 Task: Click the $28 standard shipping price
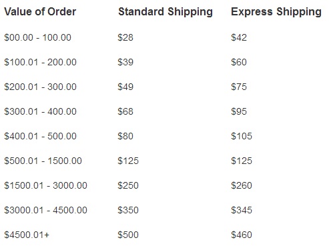point(125,37)
